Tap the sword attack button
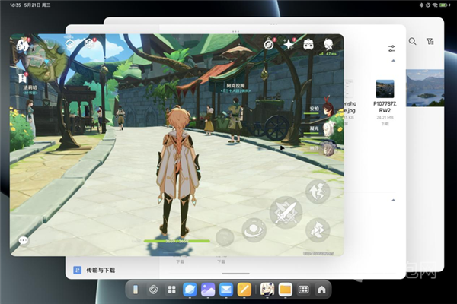This screenshot has height=304, width=457. (x=286, y=213)
